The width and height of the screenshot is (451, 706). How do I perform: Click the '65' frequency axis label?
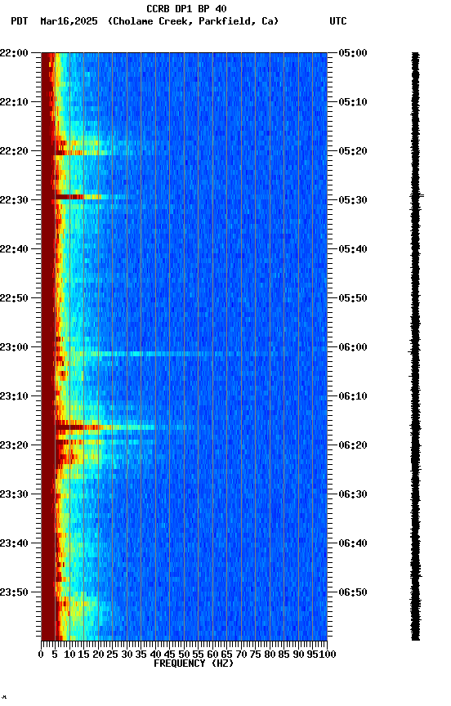(x=227, y=655)
